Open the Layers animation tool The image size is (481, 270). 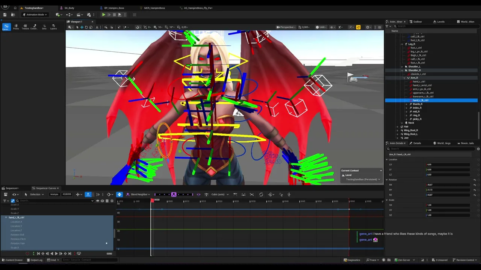click(x=53, y=27)
